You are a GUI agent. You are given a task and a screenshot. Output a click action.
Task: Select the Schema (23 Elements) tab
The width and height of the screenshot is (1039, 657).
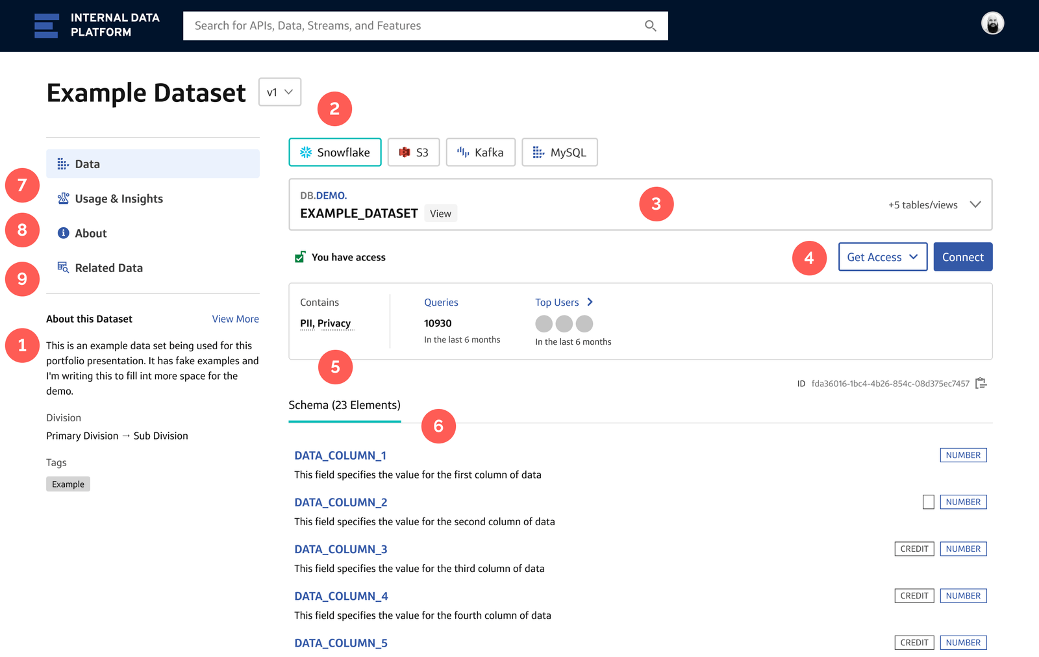click(x=345, y=406)
